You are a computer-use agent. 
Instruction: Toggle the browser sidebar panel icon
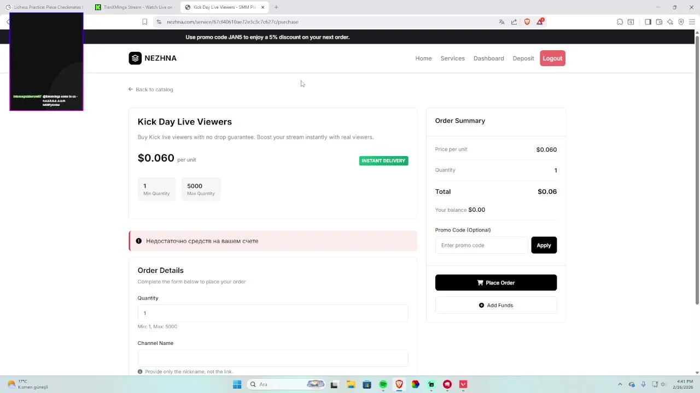pyautogui.click(x=648, y=22)
